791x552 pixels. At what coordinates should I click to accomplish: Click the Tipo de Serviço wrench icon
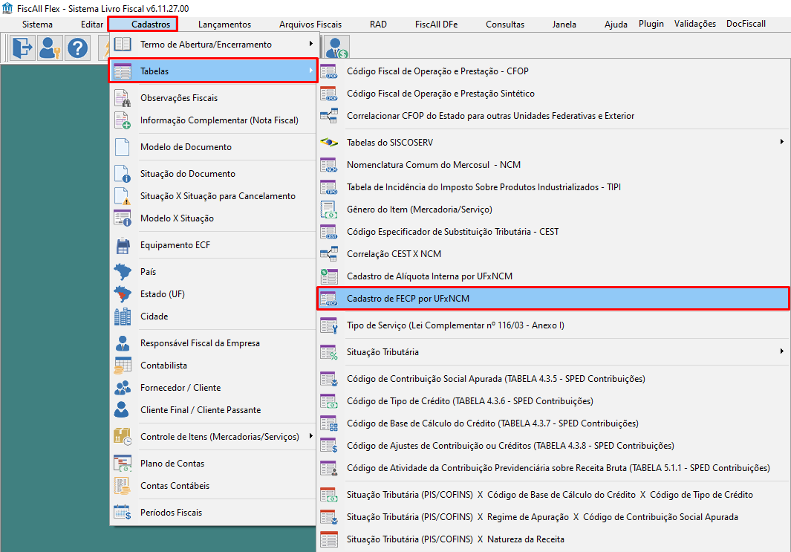329,325
